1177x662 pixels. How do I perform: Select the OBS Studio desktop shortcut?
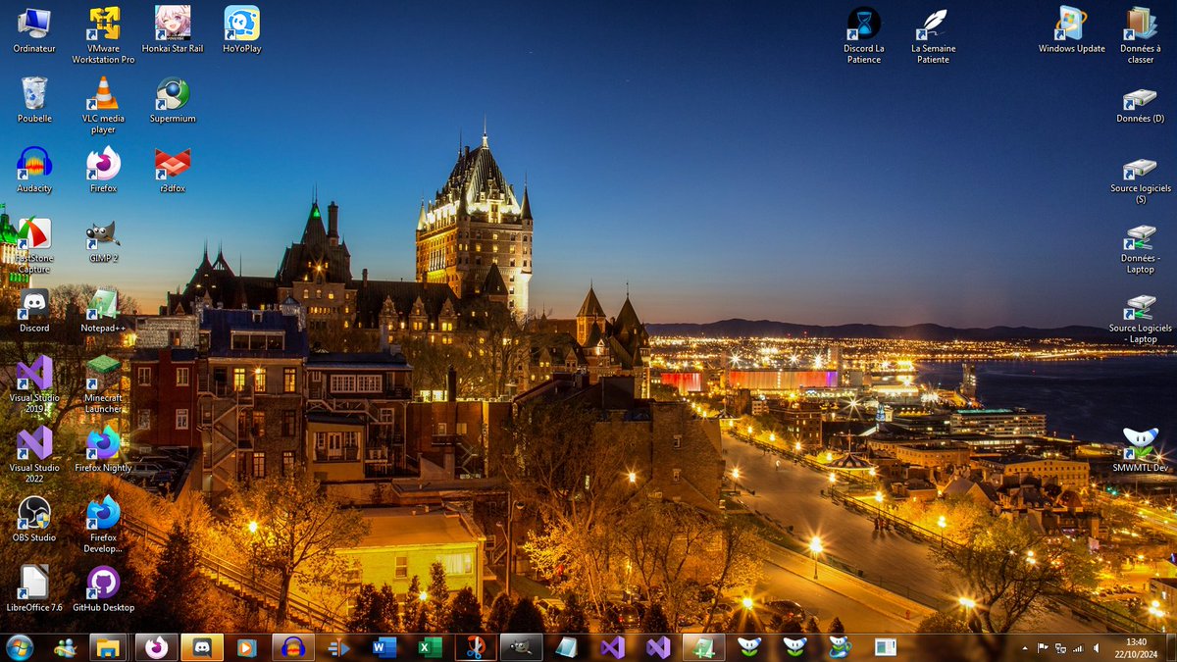click(x=34, y=520)
